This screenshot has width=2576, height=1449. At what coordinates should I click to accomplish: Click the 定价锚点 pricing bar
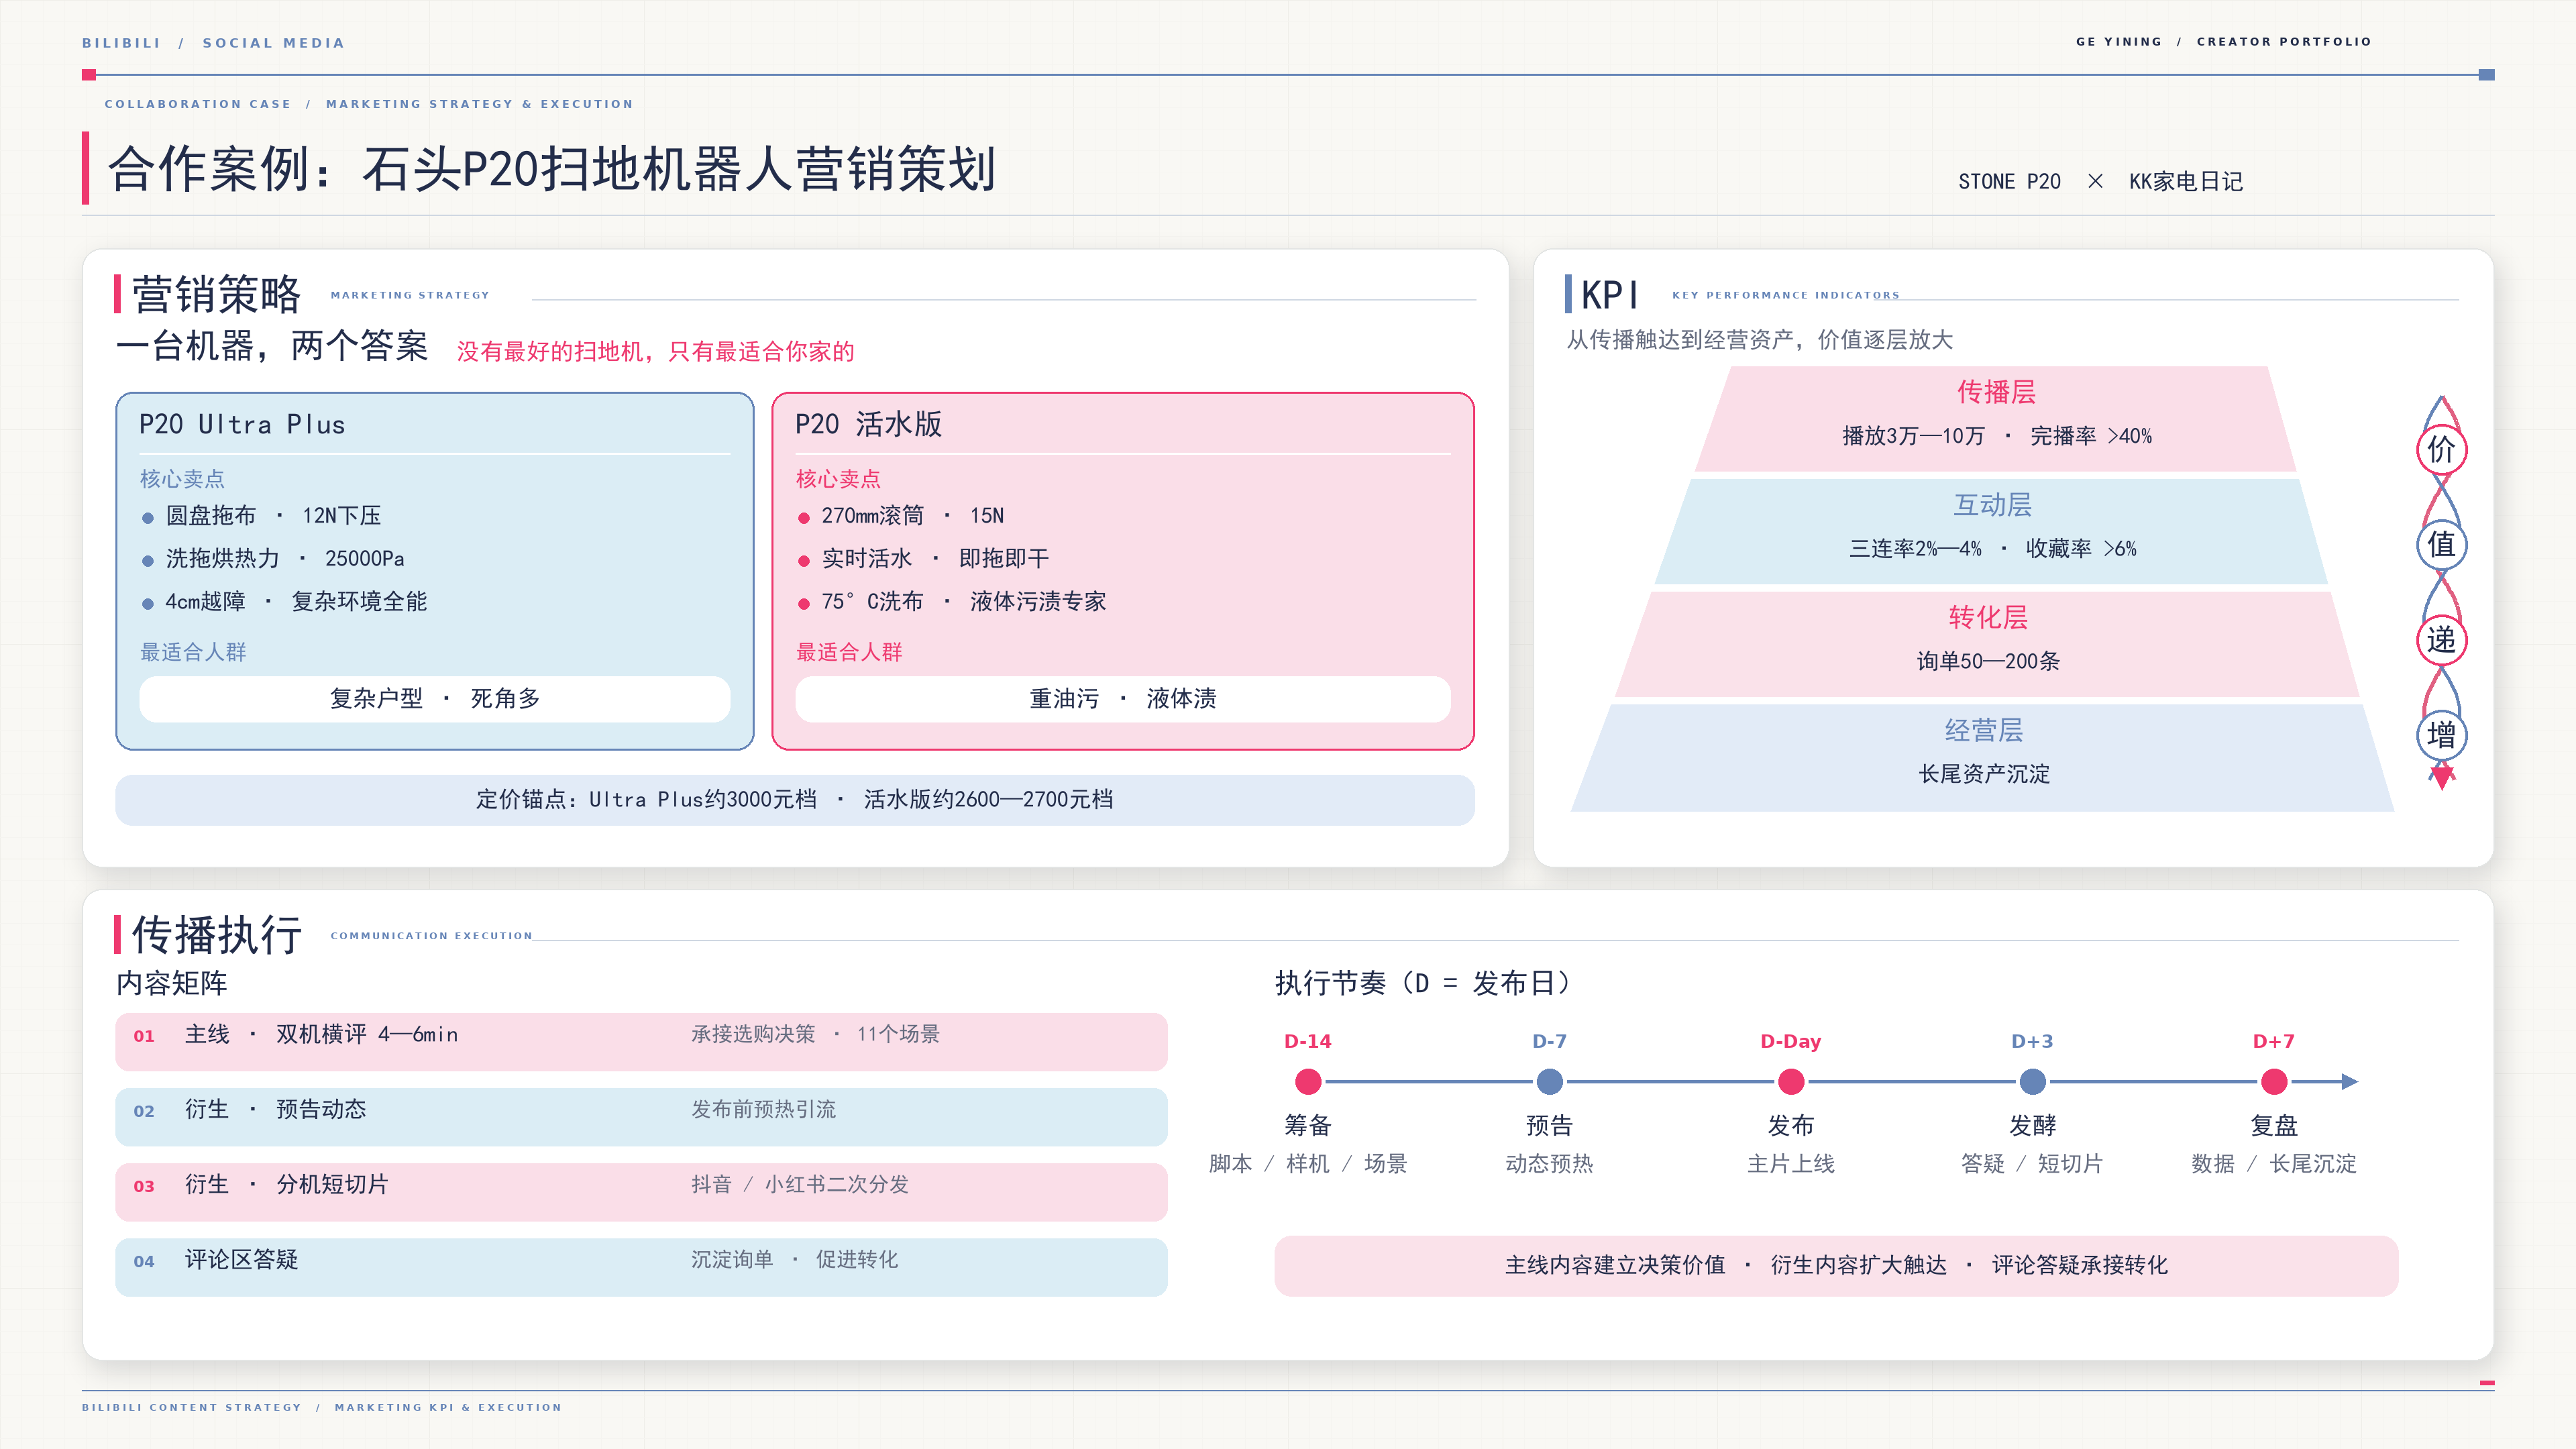click(794, 799)
